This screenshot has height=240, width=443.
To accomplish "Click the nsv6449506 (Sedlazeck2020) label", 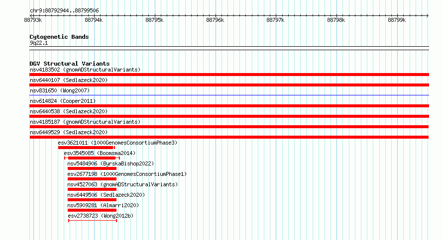I will click(x=106, y=195).
